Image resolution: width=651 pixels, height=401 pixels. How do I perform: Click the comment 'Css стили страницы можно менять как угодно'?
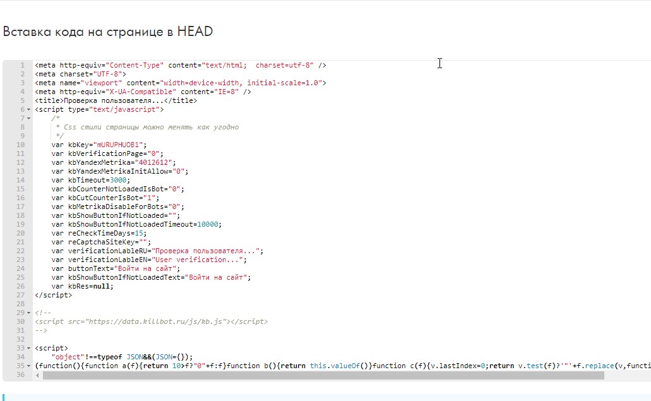point(151,127)
